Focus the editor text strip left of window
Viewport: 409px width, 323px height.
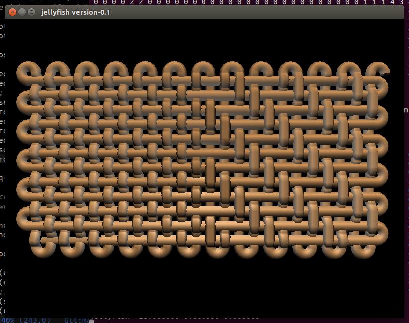click(x=2, y=150)
